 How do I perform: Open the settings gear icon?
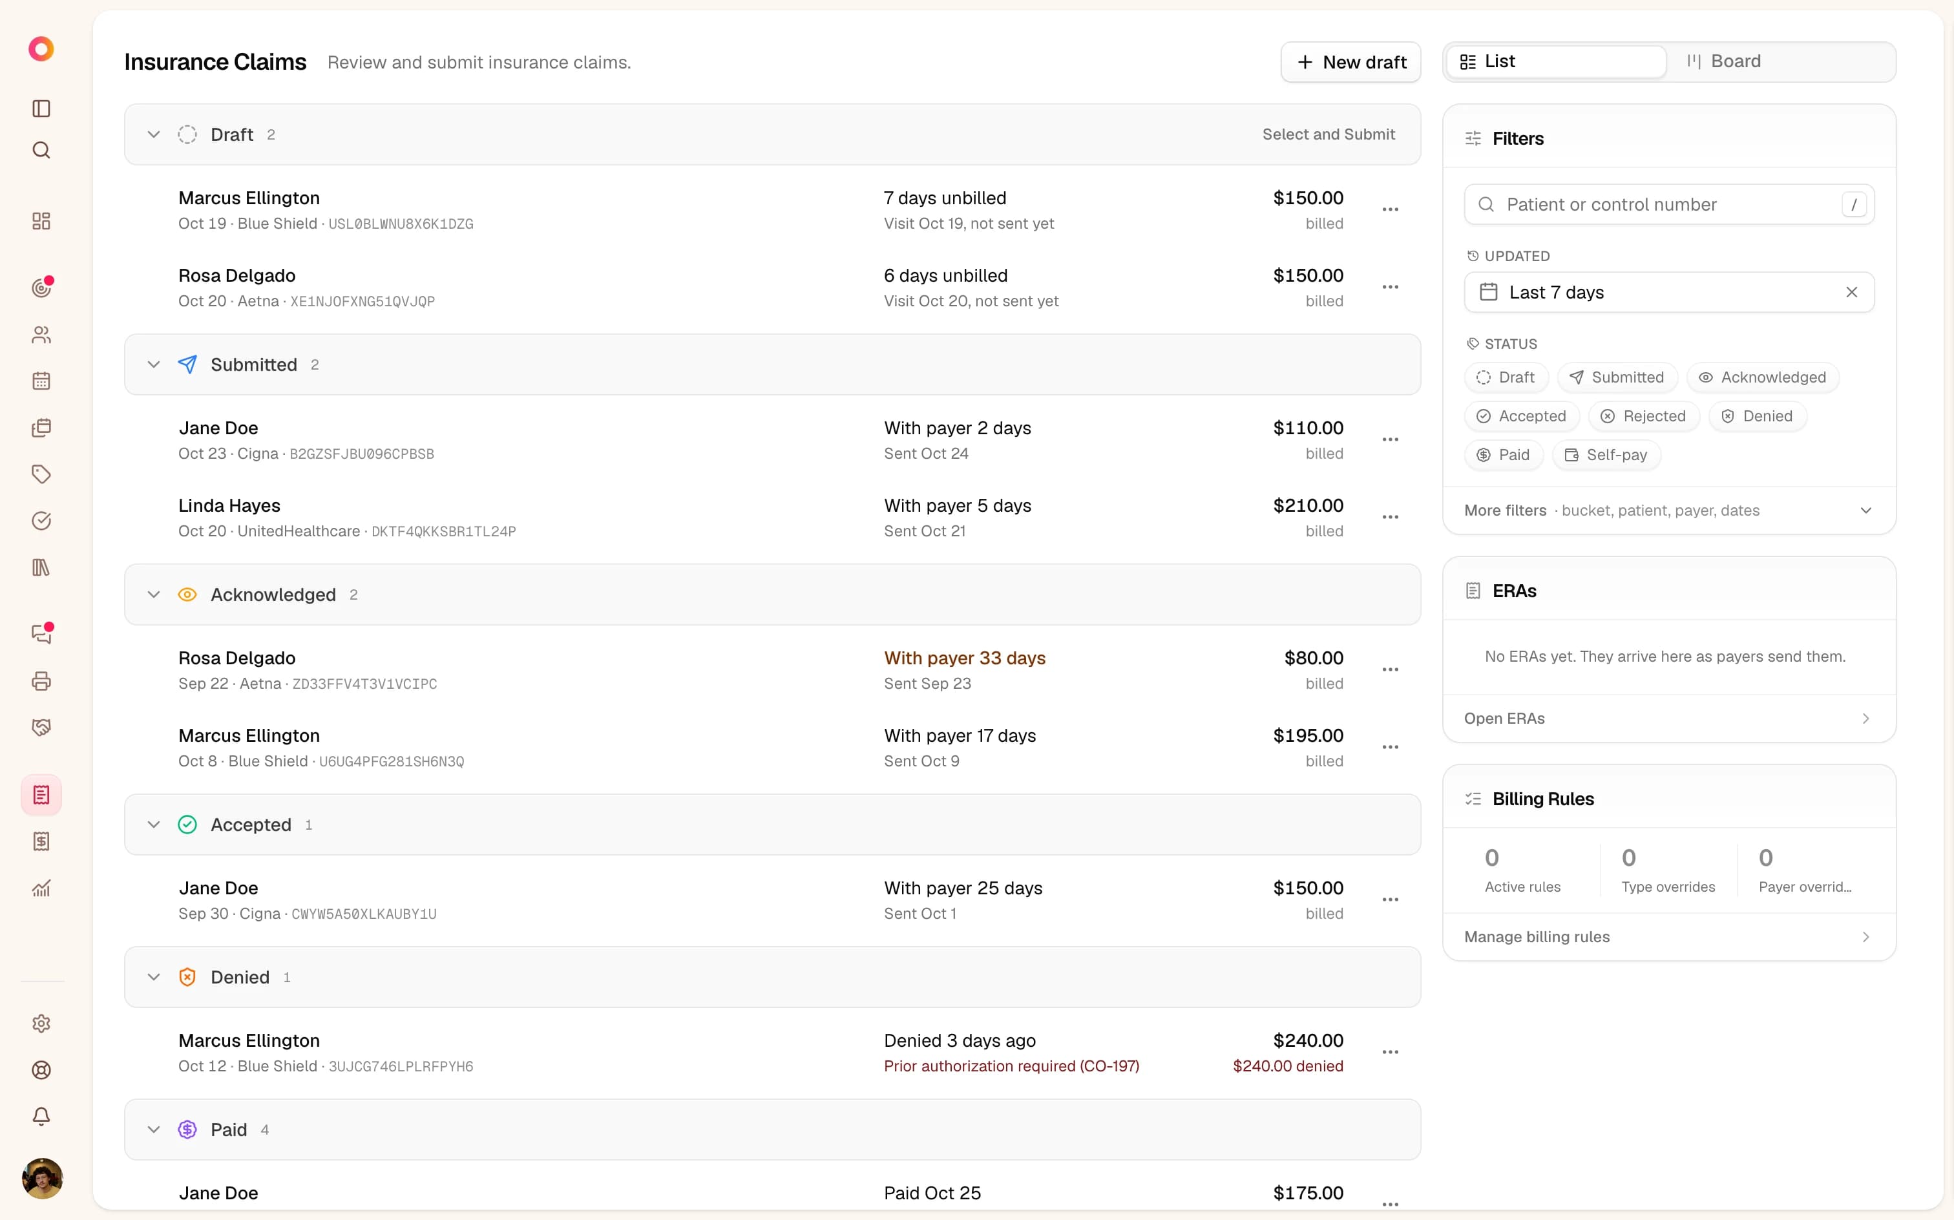click(x=41, y=1023)
